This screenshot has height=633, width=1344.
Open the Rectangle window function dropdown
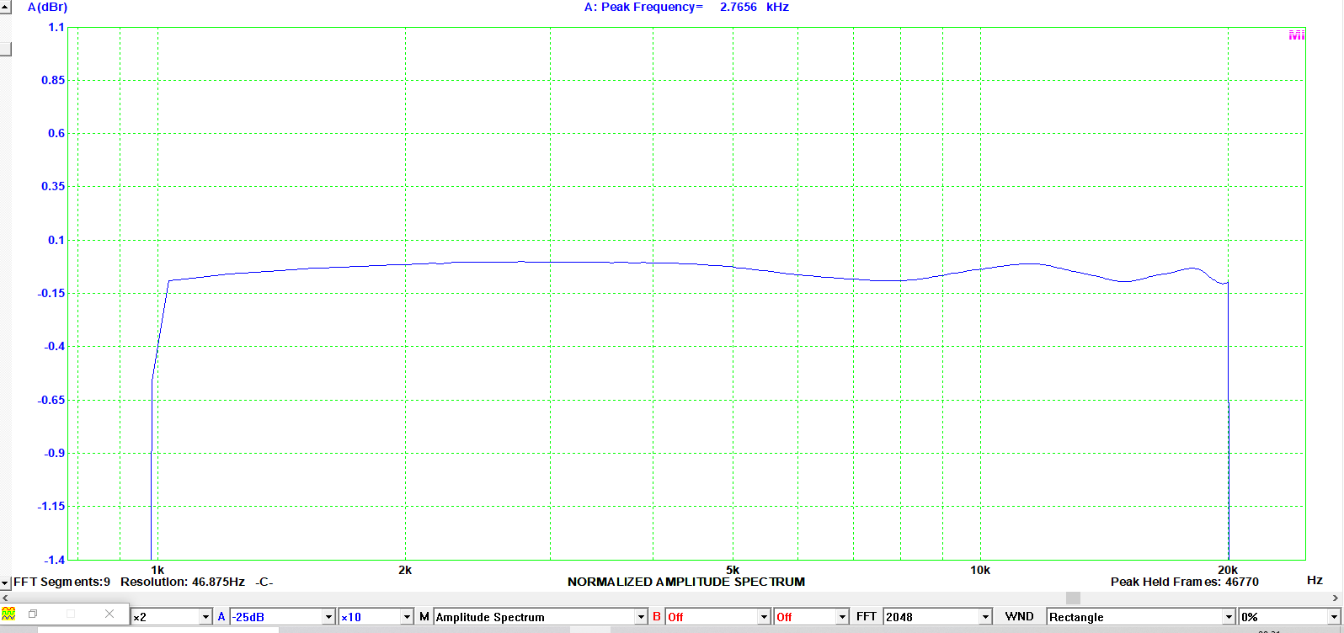point(1228,617)
